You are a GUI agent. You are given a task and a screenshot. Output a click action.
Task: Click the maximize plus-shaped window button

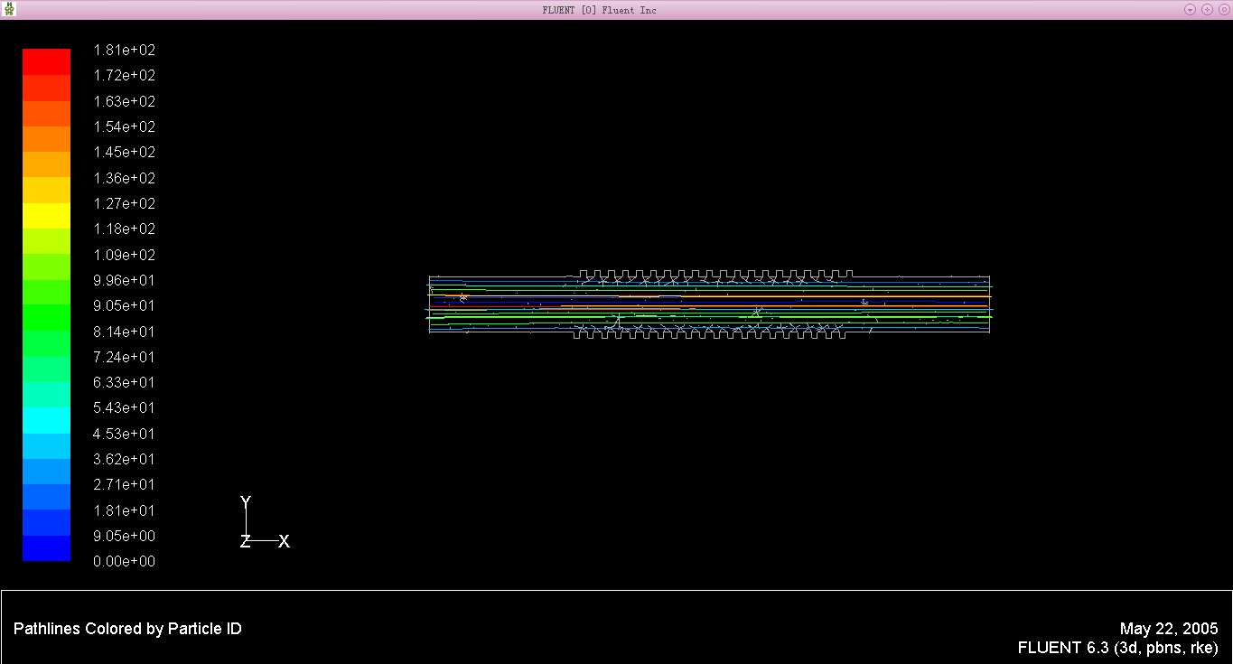tap(1207, 10)
